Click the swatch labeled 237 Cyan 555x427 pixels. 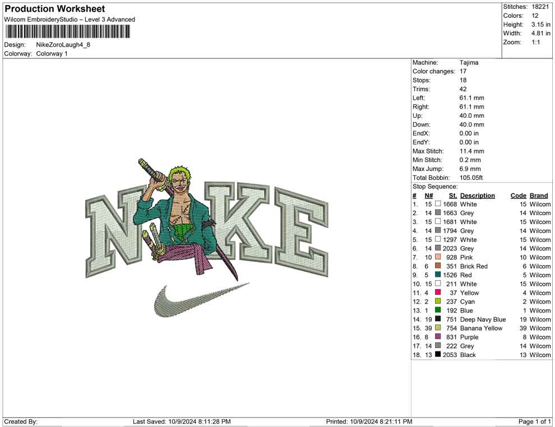438,301
